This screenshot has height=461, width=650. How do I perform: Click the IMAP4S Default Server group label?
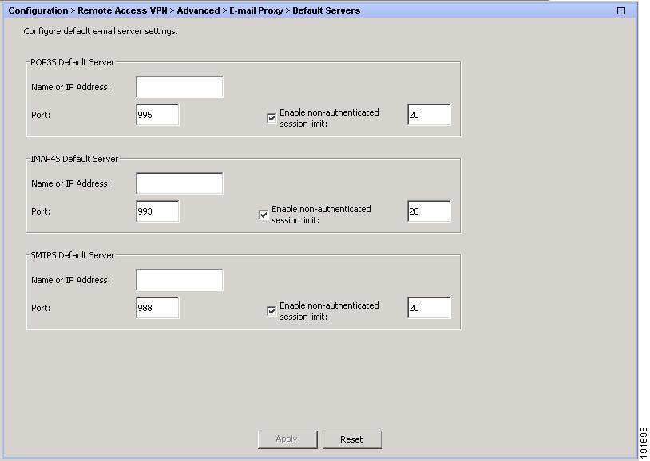(74, 159)
